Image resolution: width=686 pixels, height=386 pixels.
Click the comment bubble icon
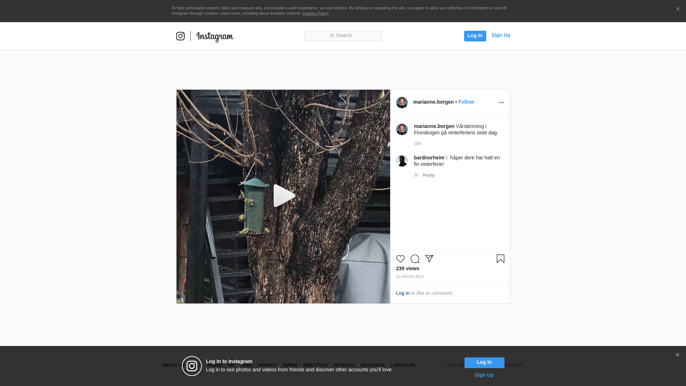415,259
